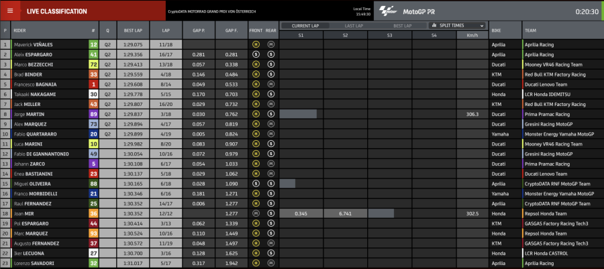Click Zarco front hard tyre icon
The height and width of the screenshot is (269, 604).
pos(255,164)
